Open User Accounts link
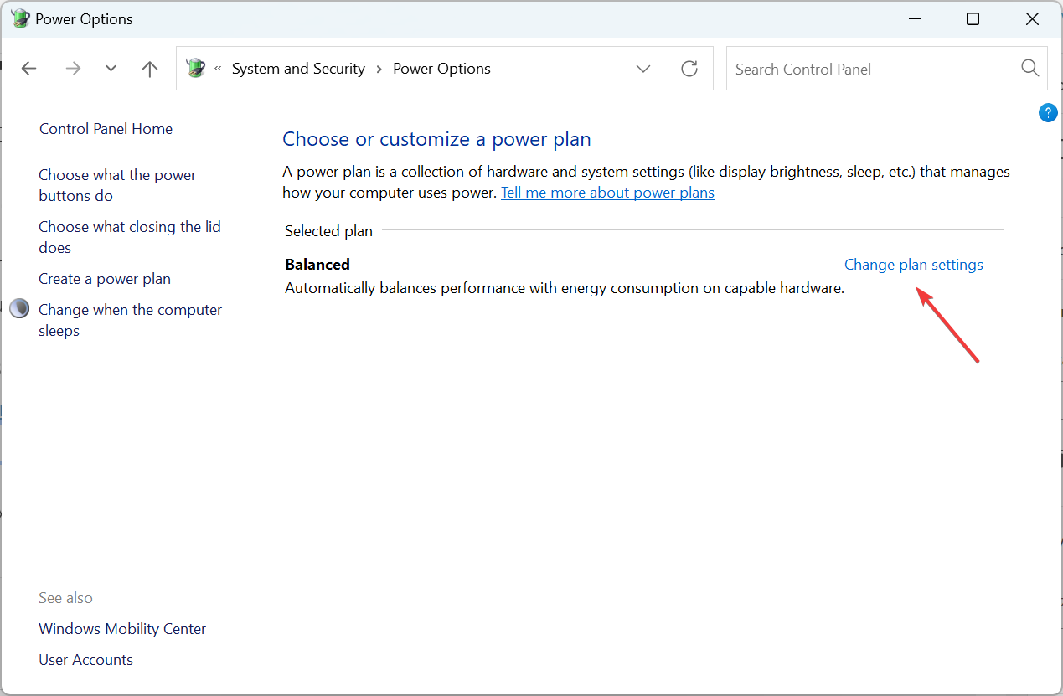 click(85, 660)
